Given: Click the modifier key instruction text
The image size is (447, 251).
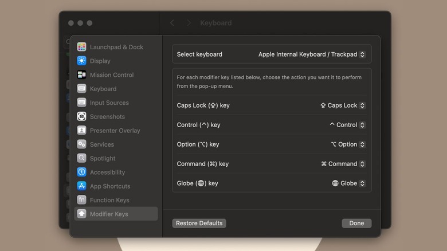Looking at the screenshot, I should 269,81.
